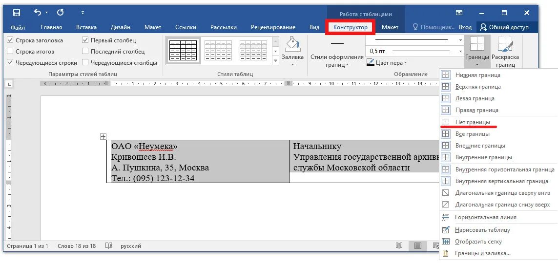Apply Внутренняя вертикальная граница
The width and height of the screenshot is (558, 263).
coord(498,181)
